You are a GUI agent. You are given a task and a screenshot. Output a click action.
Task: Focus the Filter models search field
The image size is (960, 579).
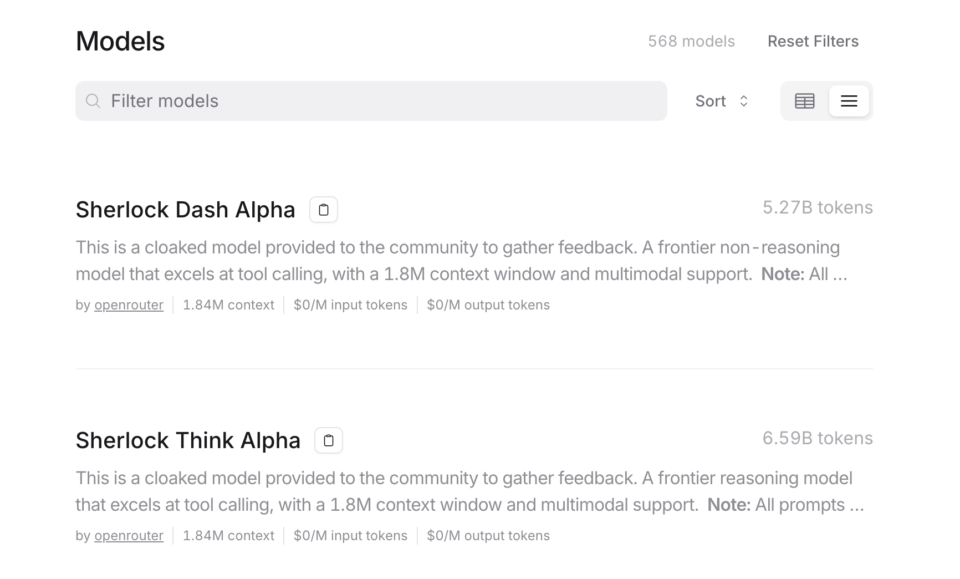(x=371, y=101)
